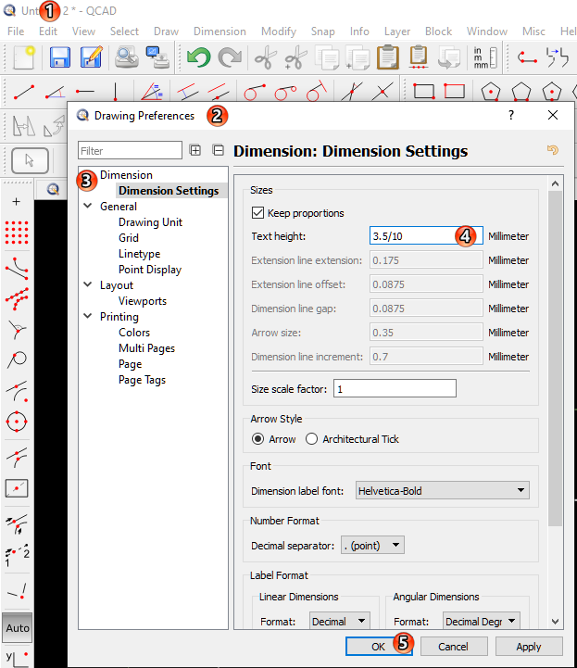The width and height of the screenshot is (577, 668).
Task: Open the Modify menu
Action: point(279,31)
